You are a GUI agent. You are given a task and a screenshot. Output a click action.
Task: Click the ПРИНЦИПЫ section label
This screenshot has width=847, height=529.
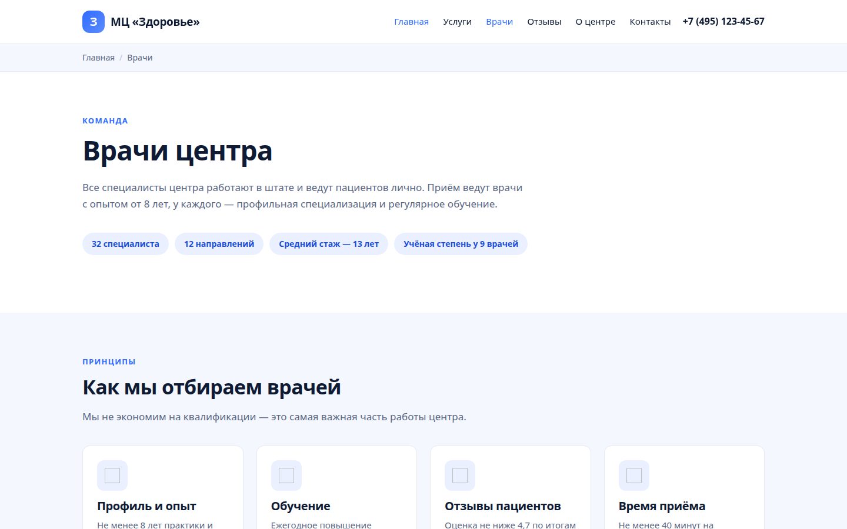pos(109,361)
